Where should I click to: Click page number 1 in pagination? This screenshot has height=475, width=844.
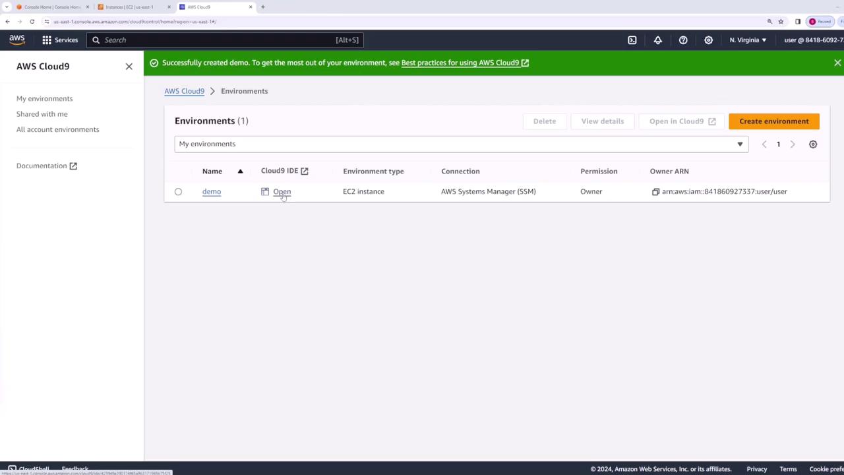[x=778, y=144]
